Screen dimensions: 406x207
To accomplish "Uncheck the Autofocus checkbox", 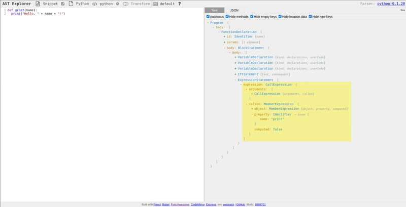I will click(x=208, y=17).
